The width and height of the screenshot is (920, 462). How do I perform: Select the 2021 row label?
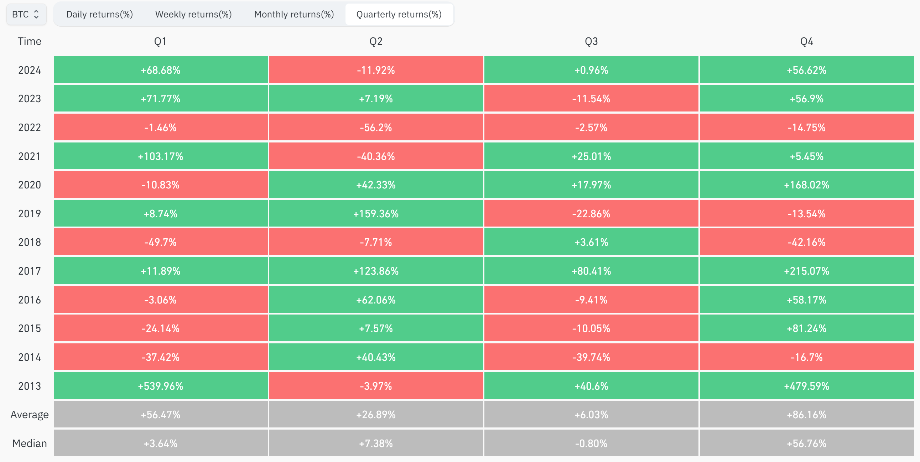(30, 156)
